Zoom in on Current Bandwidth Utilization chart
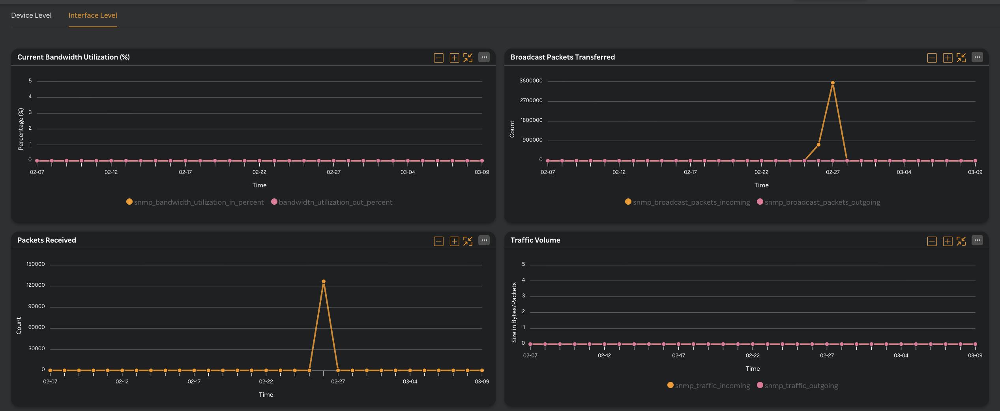Viewport: 1000px width, 411px height. coord(454,57)
